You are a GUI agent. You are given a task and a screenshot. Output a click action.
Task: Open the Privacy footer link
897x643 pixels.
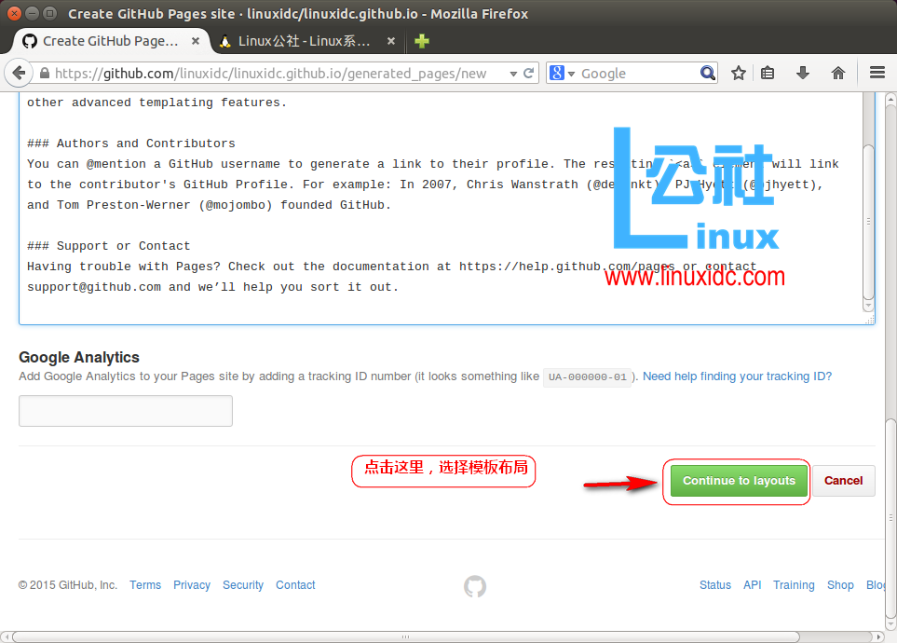192,585
